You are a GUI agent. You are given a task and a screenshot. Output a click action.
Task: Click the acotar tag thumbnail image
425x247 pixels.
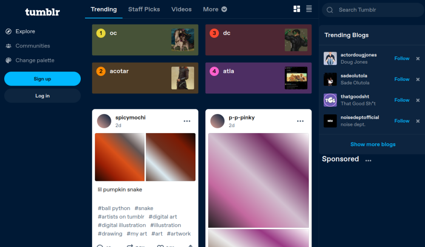click(183, 78)
